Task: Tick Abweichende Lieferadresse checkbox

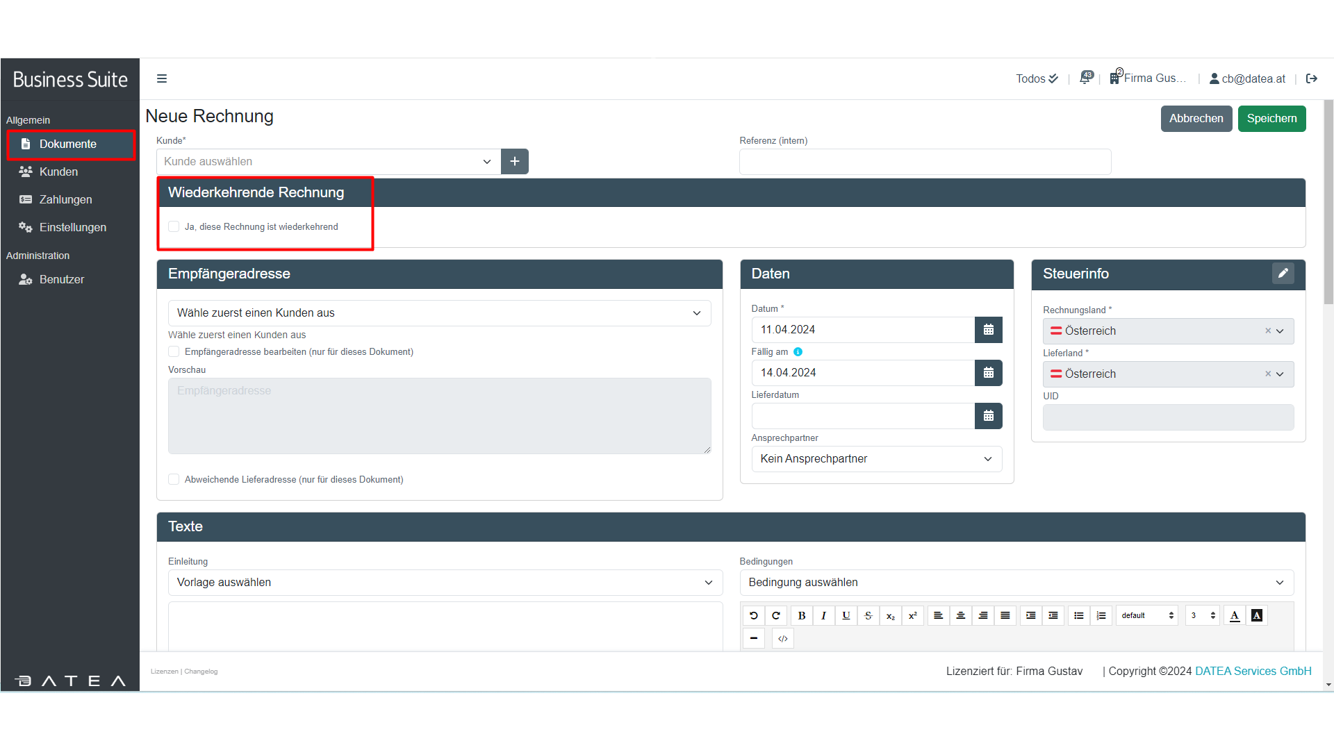Action: [x=174, y=479]
